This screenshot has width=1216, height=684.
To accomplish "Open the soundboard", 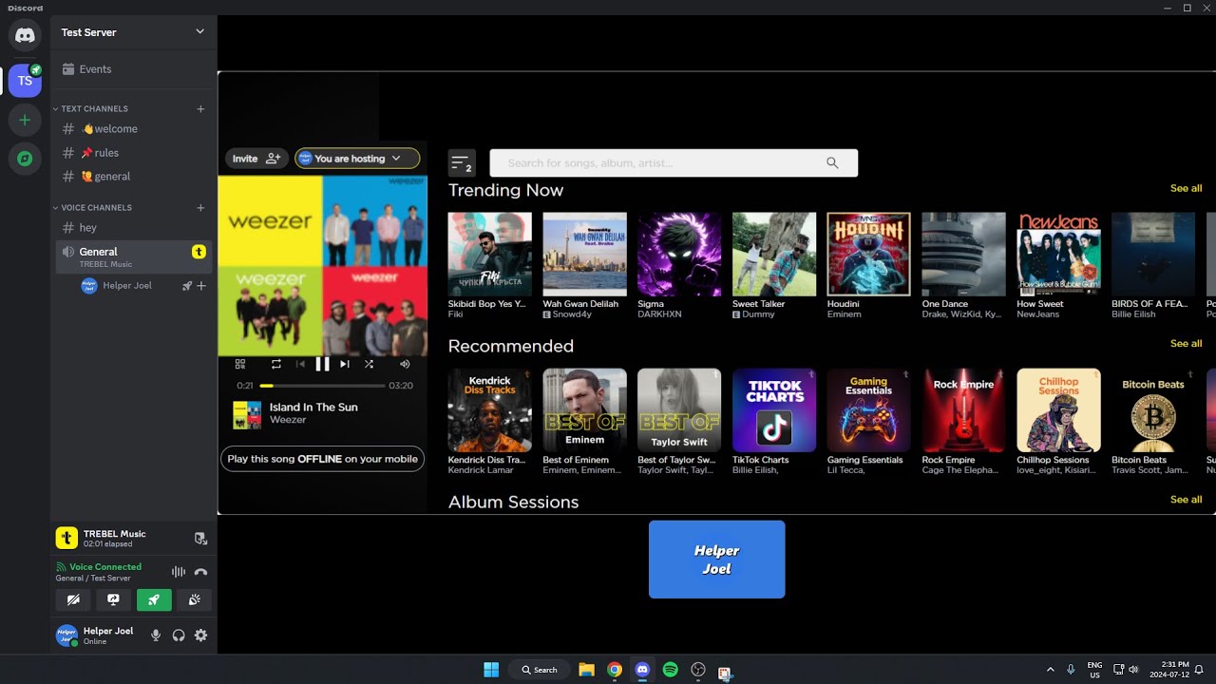I will (x=194, y=599).
